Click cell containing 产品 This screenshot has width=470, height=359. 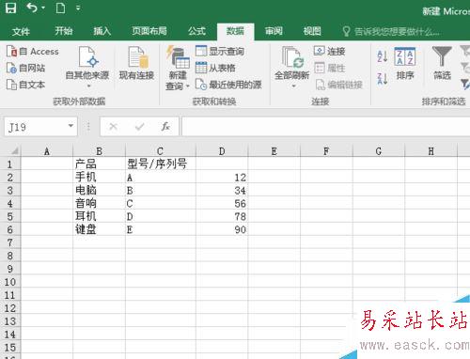click(x=99, y=164)
